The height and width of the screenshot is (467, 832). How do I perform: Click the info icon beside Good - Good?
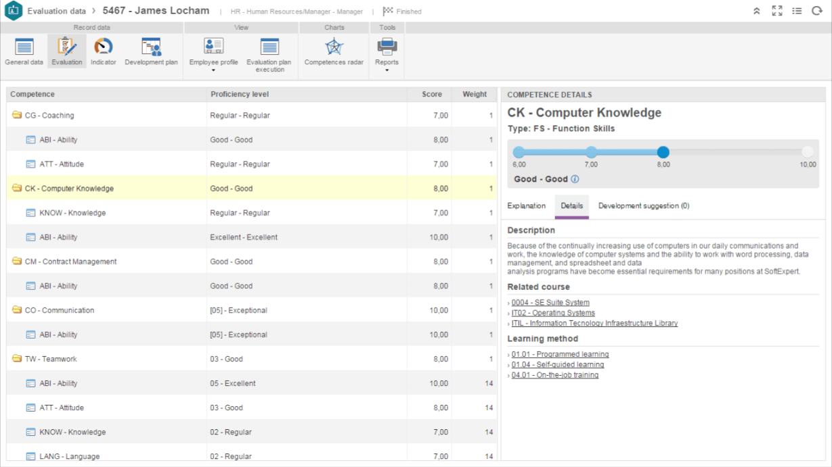pos(575,179)
